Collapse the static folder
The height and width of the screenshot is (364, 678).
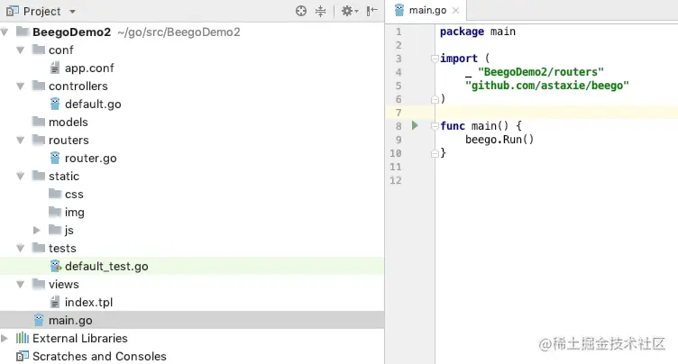tap(21, 176)
